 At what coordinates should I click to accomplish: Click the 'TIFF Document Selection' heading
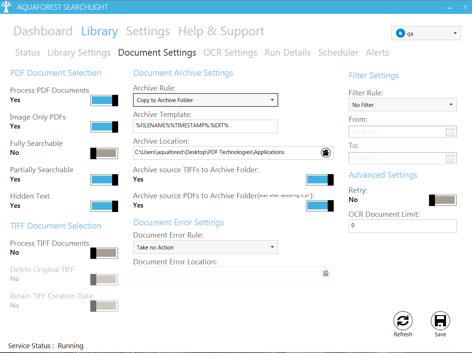pos(56,226)
